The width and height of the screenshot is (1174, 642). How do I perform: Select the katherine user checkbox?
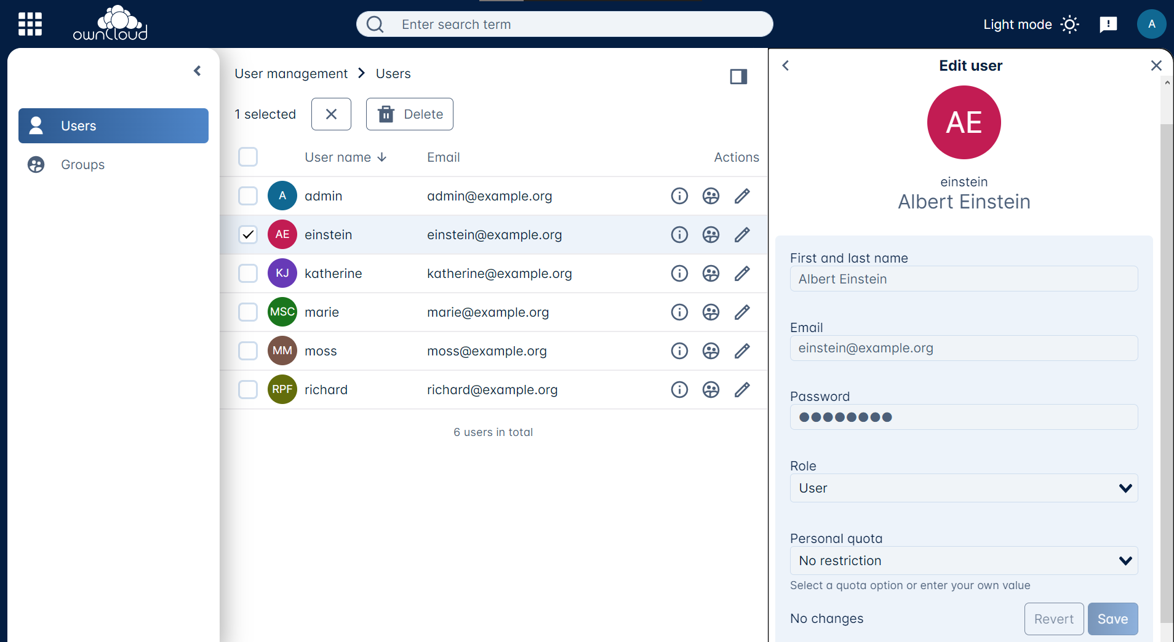click(248, 274)
